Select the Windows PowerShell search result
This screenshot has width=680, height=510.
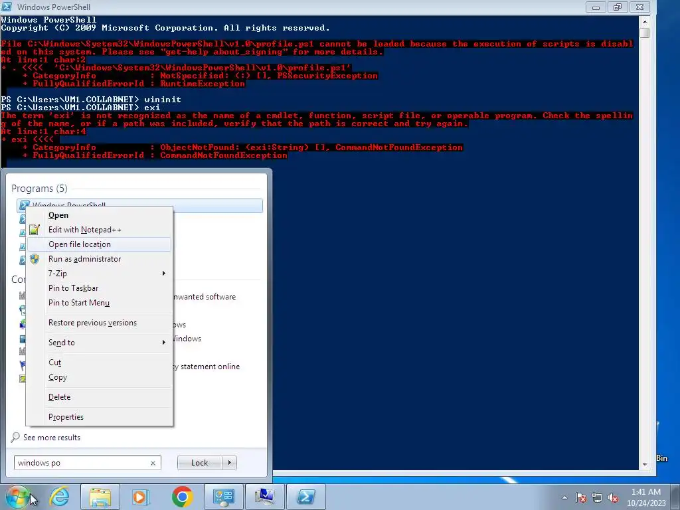[139, 206]
